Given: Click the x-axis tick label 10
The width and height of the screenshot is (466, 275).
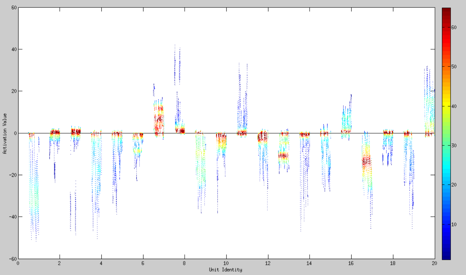Looking at the screenshot, I should tap(226, 264).
